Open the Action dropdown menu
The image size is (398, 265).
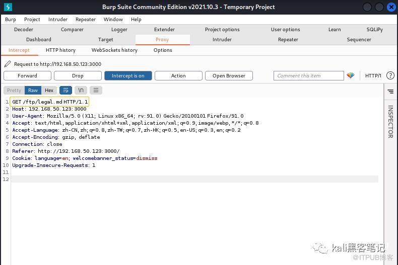click(x=178, y=76)
